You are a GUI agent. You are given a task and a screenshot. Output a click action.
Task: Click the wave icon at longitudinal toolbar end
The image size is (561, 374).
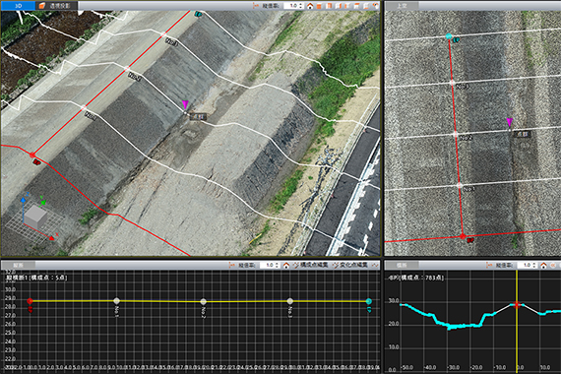[375, 265]
